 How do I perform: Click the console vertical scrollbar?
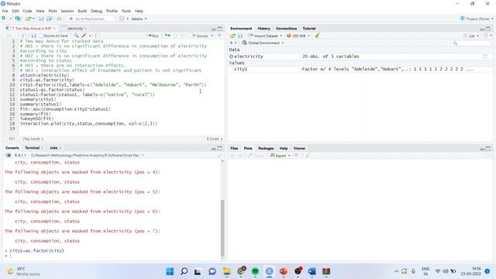click(x=222, y=228)
